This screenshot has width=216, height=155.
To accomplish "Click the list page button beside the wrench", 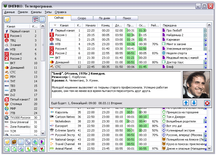I will [21, 142].
